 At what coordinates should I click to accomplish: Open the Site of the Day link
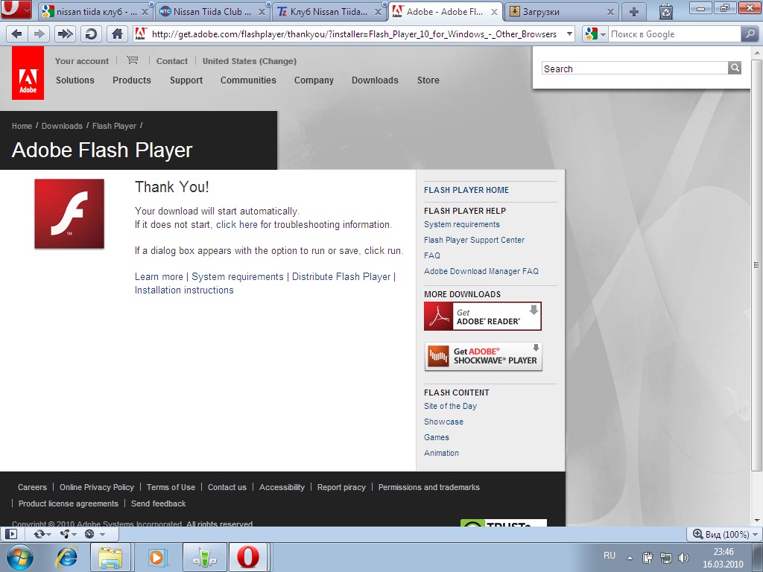coord(450,406)
